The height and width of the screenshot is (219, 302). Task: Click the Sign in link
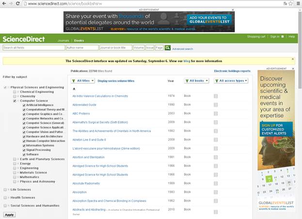tap(275, 36)
